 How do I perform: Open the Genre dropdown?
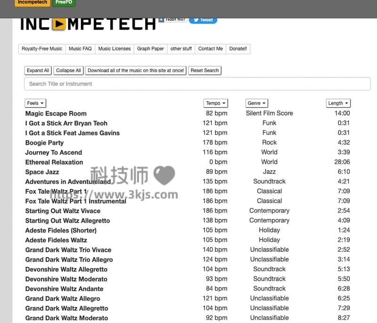pyautogui.click(x=256, y=103)
